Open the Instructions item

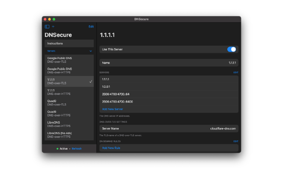[x=69, y=43]
